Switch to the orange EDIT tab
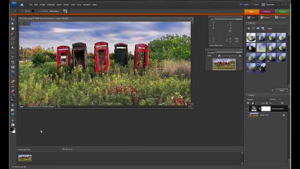This screenshot has height=169, width=300. [252, 12]
